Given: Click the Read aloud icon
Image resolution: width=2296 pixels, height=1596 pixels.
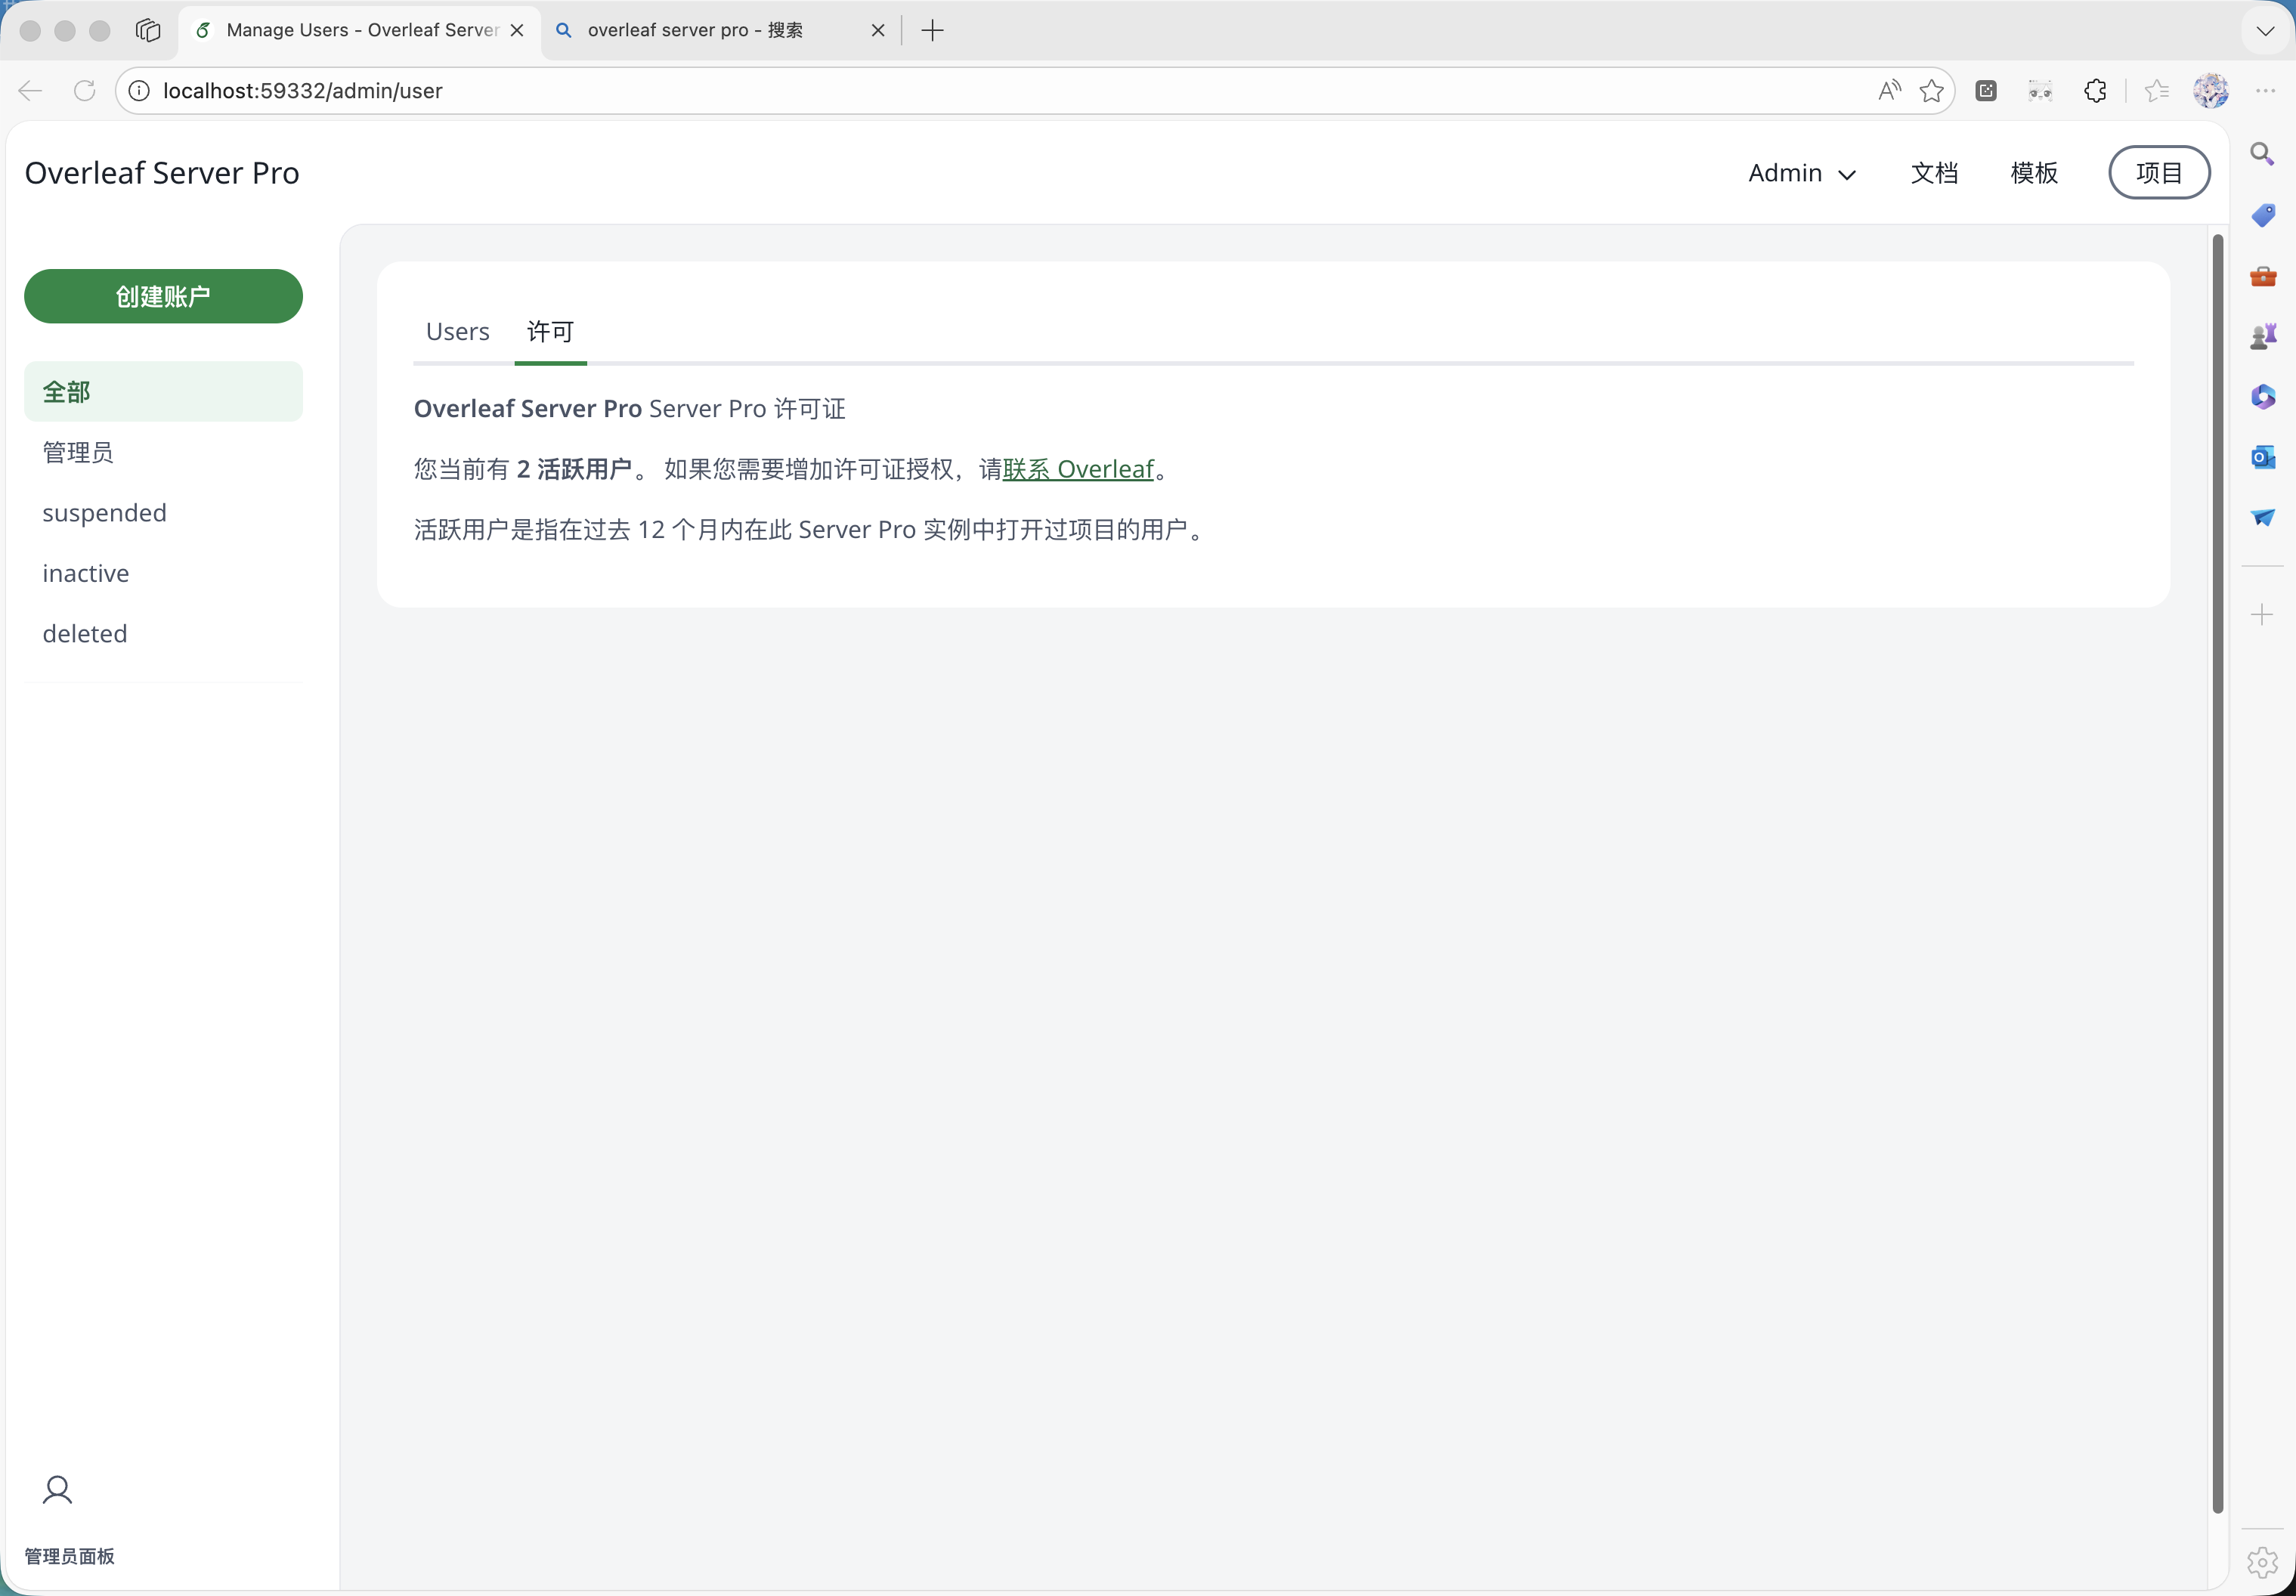Looking at the screenshot, I should [x=1889, y=91].
